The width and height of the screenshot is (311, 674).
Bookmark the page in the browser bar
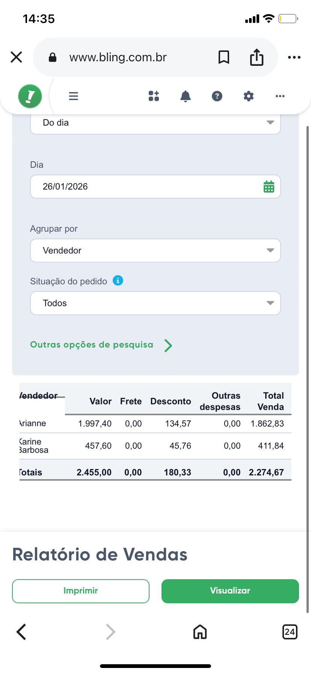[x=224, y=57]
